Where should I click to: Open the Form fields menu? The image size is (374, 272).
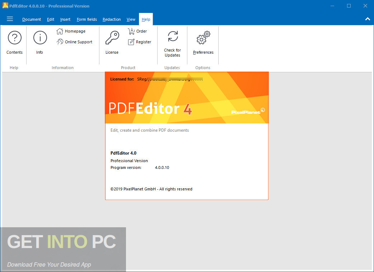[x=87, y=19]
